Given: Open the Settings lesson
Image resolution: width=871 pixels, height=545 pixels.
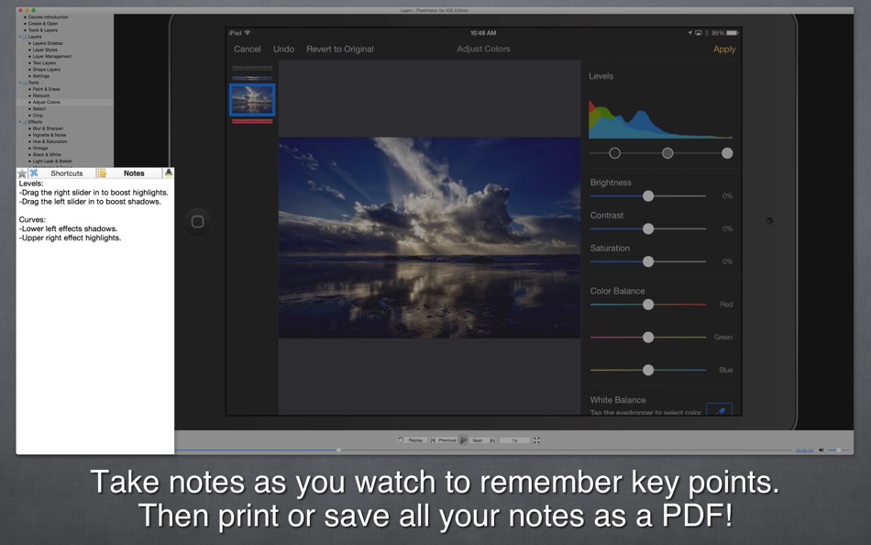Looking at the screenshot, I should click(40, 76).
